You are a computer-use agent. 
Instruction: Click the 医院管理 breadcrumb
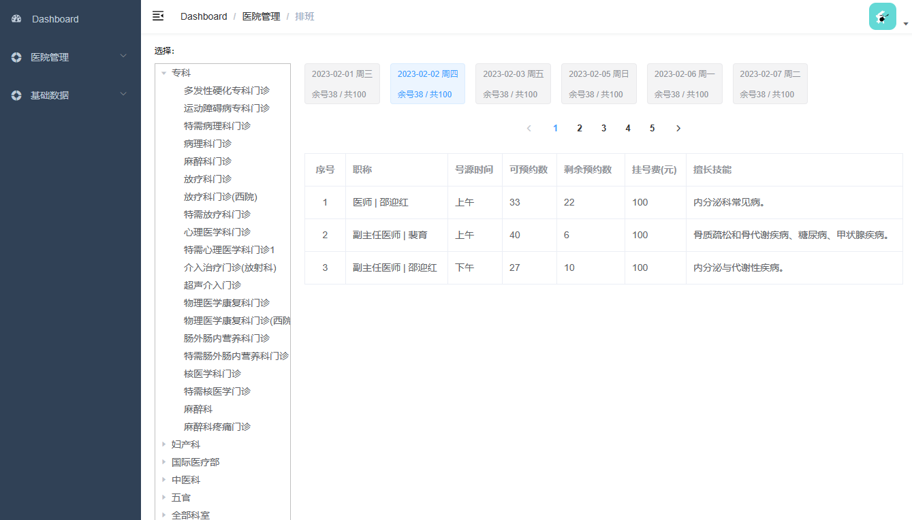point(262,16)
